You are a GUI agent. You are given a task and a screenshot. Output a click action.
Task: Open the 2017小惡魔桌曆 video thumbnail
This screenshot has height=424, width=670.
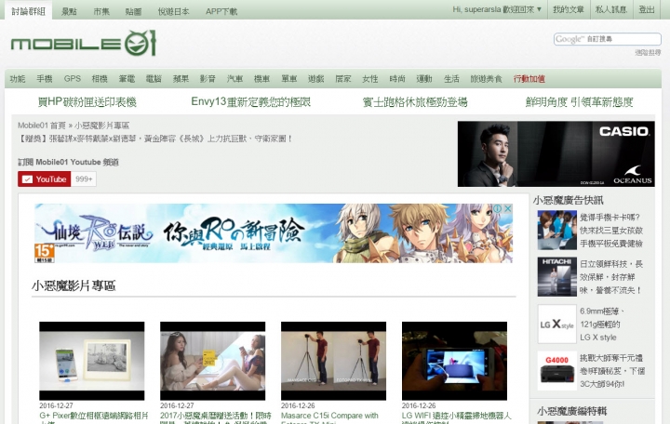click(213, 361)
